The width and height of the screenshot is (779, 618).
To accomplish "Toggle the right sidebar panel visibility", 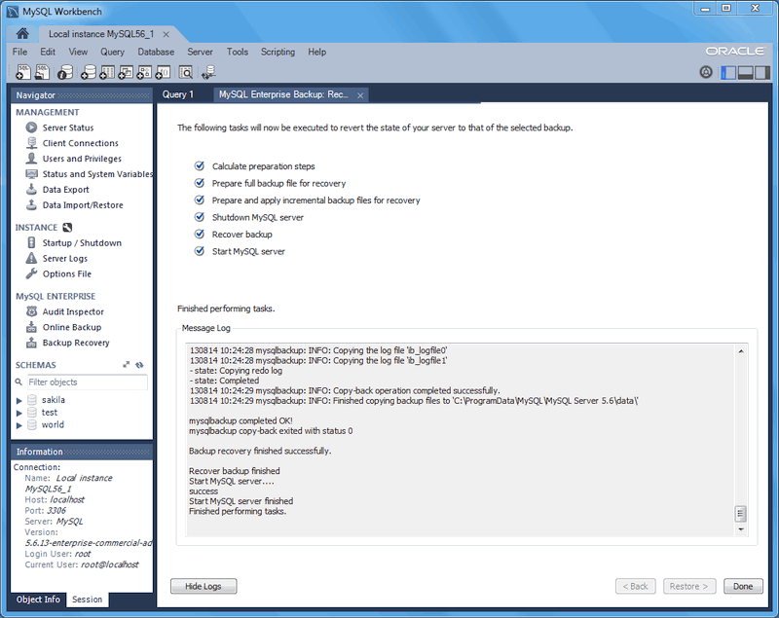I will pyautogui.click(x=762, y=72).
